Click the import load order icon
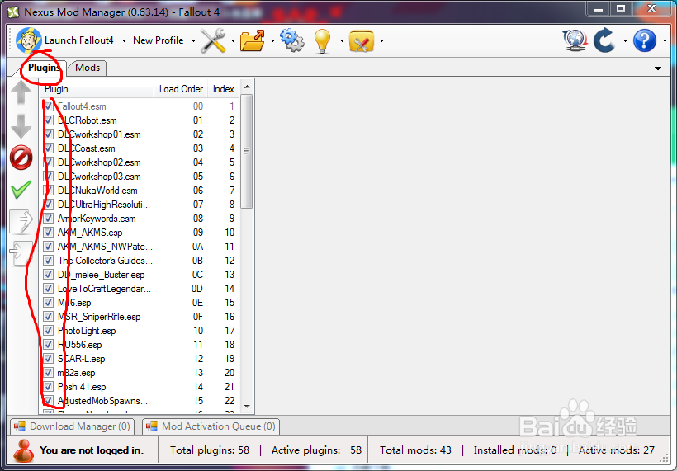 tap(21, 252)
